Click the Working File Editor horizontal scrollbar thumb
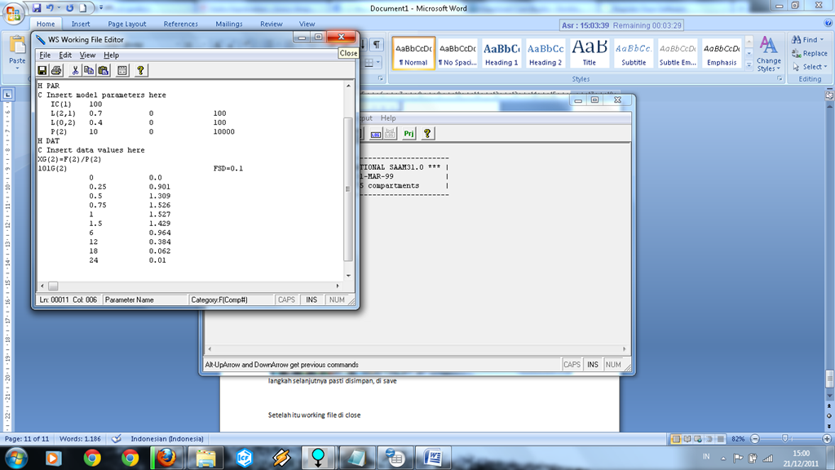 [53, 286]
